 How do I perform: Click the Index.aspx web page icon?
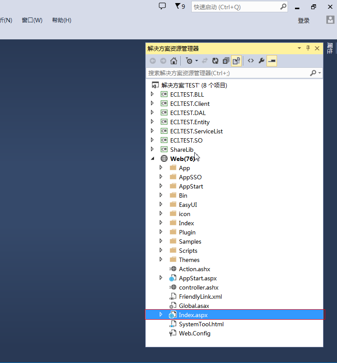173,315
